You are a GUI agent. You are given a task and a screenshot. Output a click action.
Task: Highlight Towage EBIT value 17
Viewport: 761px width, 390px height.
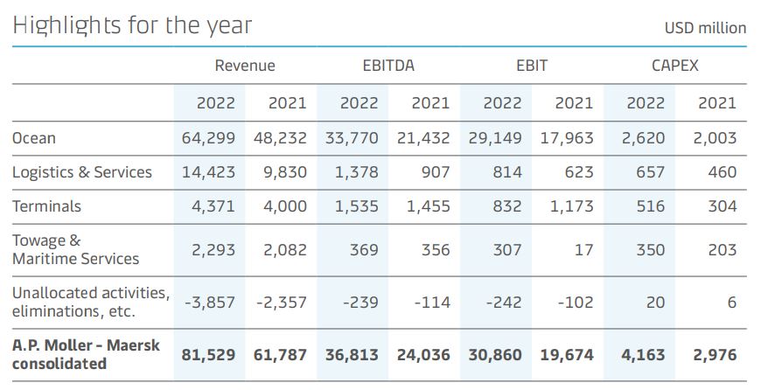[583, 250]
